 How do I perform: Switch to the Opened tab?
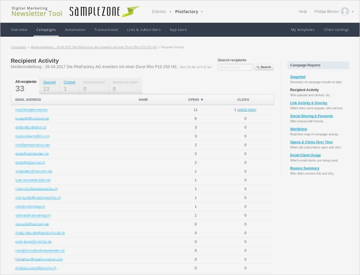point(49,85)
